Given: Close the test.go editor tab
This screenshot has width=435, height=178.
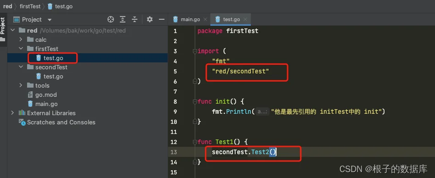Looking at the screenshot, I should pos(245,19).
